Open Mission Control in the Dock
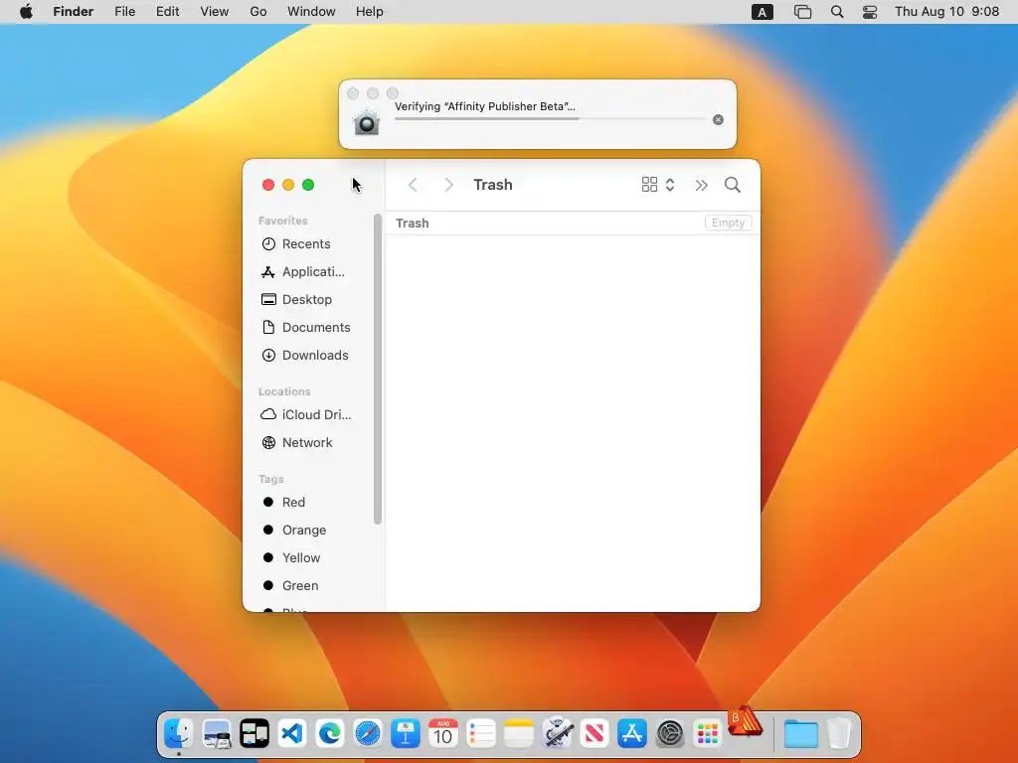This screenshot has width=1018, height=763. pyautogui.click(x=254, y=734)
